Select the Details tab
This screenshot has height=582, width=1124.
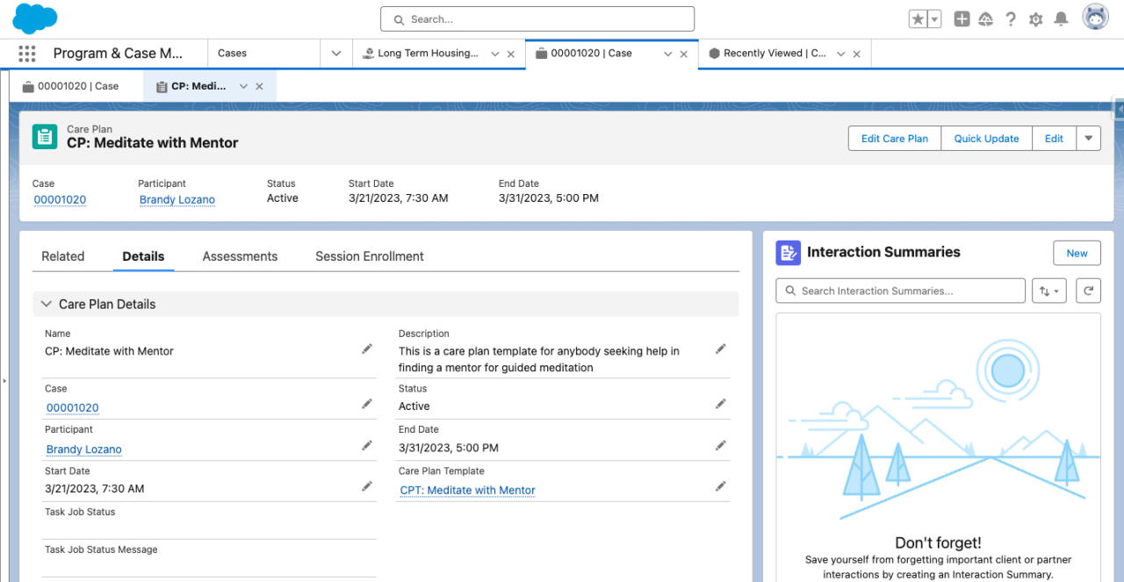tap(143, 256)
